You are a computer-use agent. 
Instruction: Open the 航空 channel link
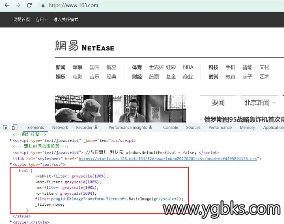[x=112, y=67]
